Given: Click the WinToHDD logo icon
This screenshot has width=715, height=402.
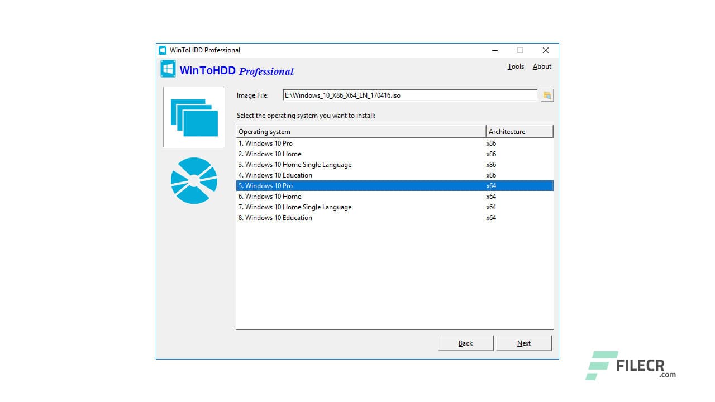Looking at the screenshot, I should tap(168, 68).
